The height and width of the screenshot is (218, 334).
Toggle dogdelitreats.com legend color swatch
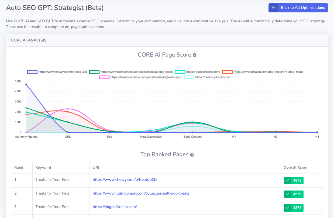coord(180,72)
